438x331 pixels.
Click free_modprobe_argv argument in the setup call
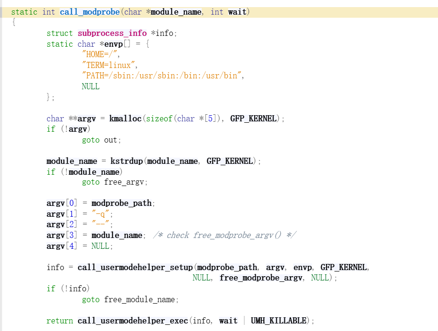click(x=261, y=278)
